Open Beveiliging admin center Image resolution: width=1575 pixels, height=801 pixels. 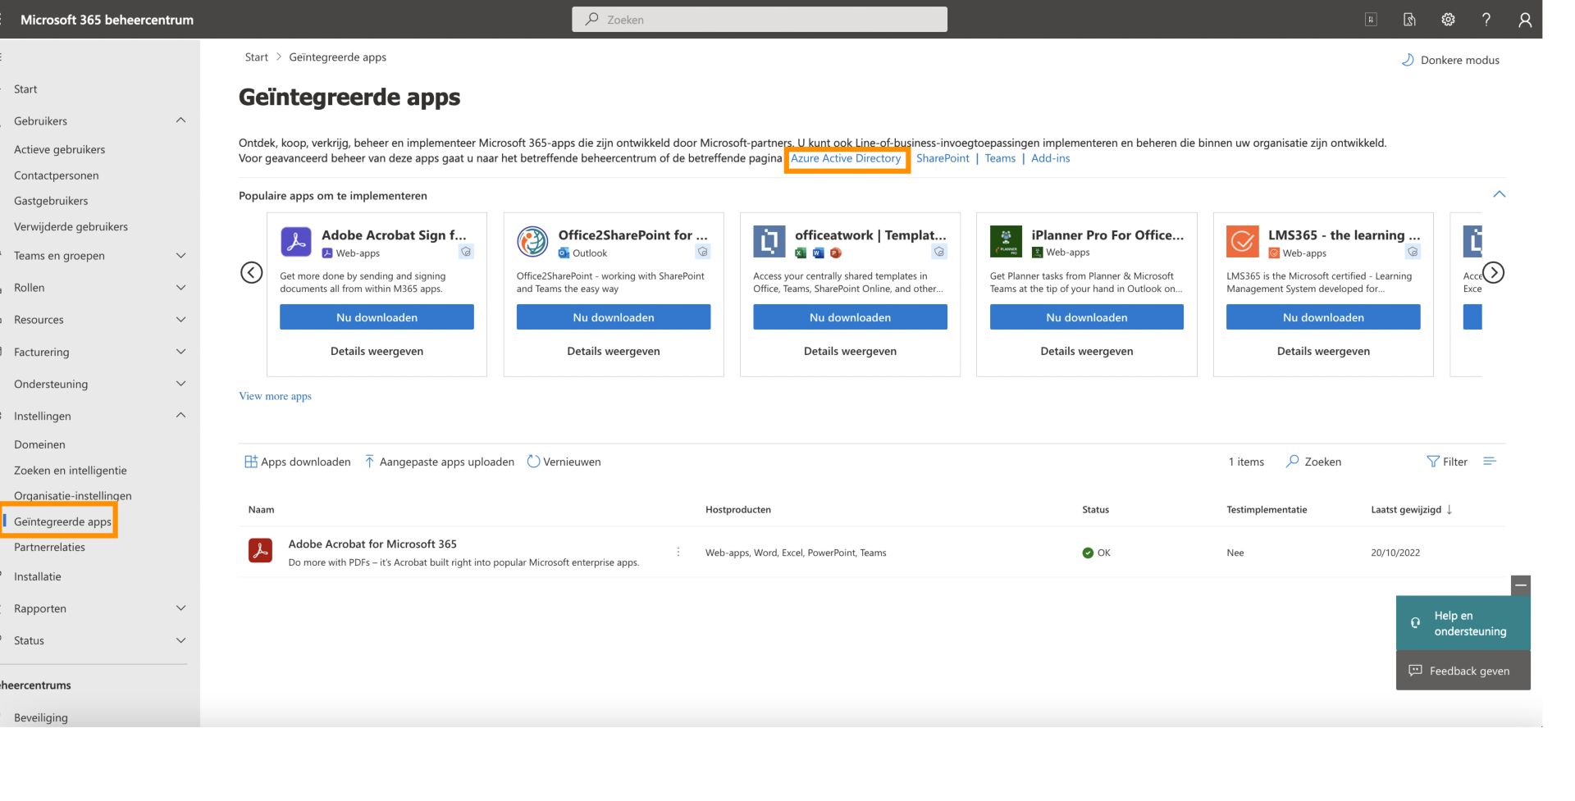pos(40,717)
